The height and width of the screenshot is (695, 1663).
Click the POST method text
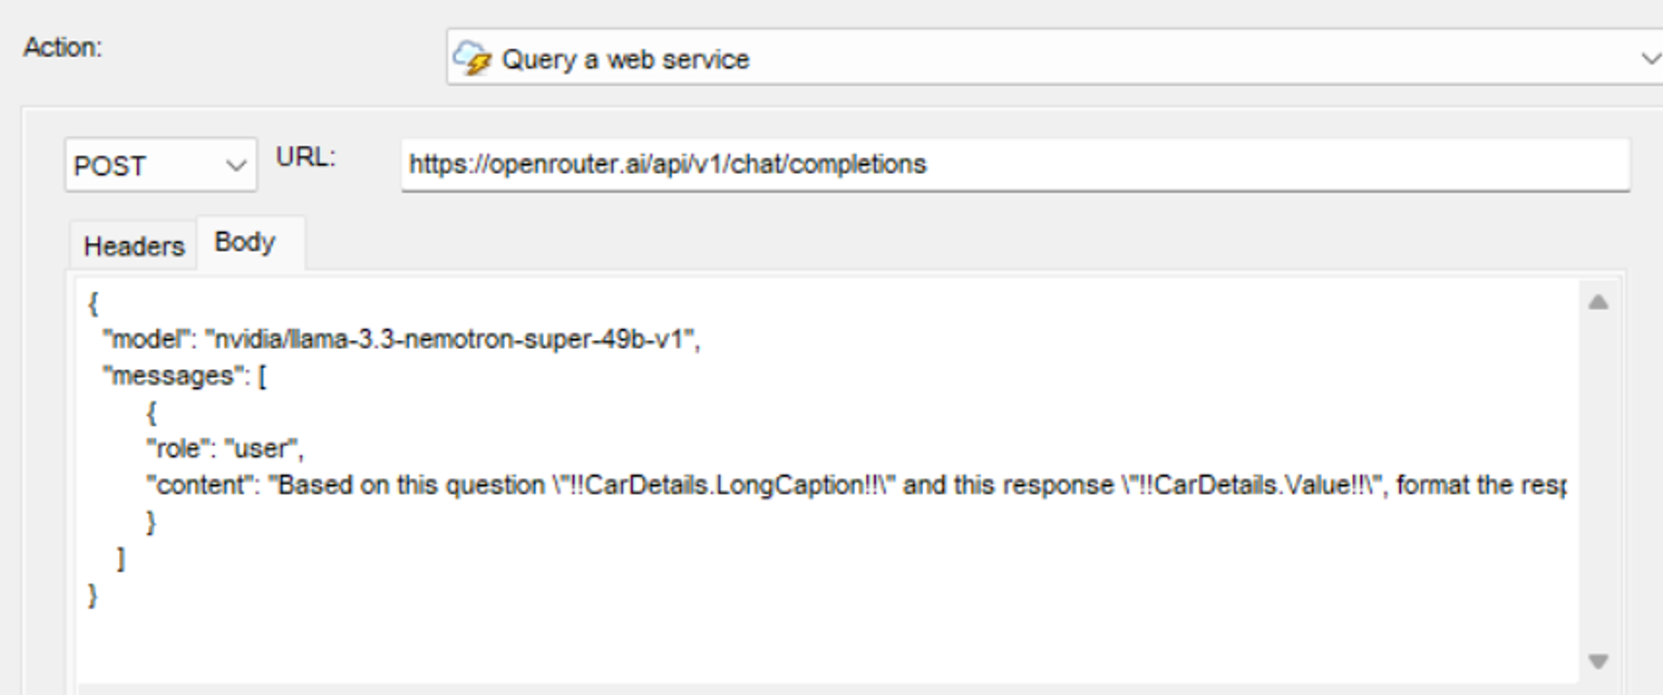(109, 166)
